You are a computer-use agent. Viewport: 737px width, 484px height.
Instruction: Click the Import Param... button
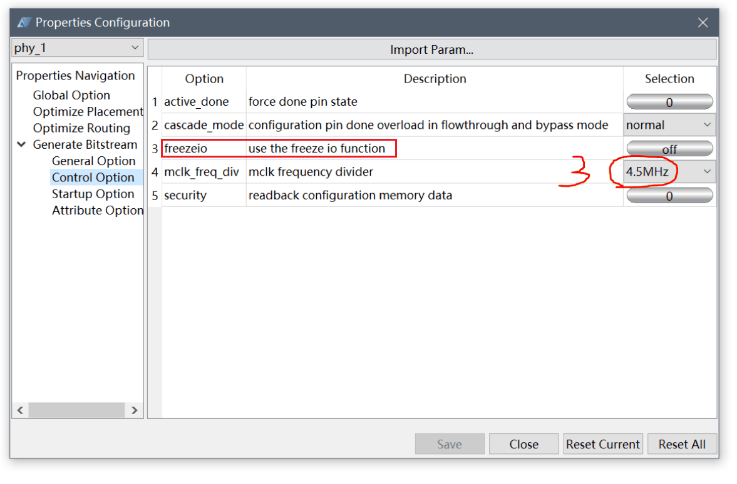[x=432, y=50]
